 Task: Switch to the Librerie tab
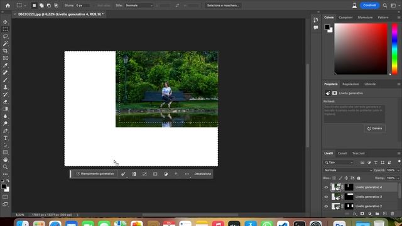(x=370, y=84)
